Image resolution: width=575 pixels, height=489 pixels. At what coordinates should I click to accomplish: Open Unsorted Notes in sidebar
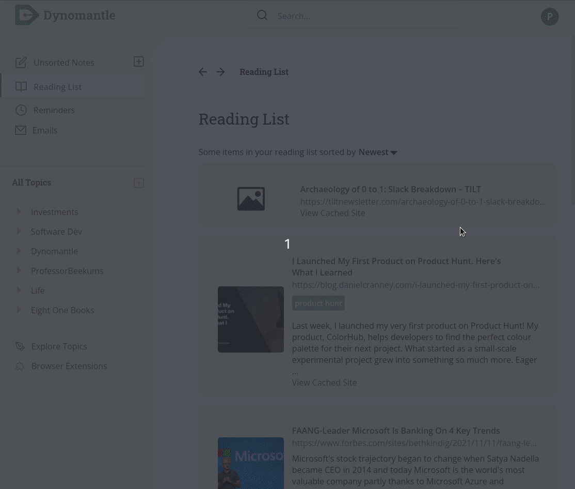[x=64, y=63]
